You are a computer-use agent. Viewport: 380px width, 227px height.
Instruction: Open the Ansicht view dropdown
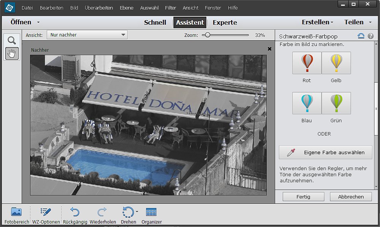[87, 35]
